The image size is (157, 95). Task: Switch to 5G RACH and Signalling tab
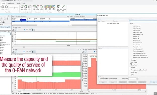[x=37, y=93]
